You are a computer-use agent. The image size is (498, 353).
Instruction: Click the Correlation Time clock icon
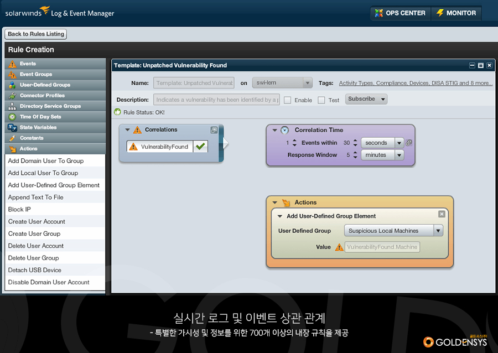point(284,130)
